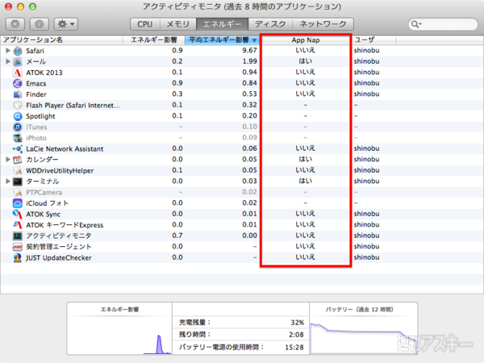The width and height of the screenshot is (484, 363).
Task: Click the iCloud フォト icon
Action: point(18,203)
